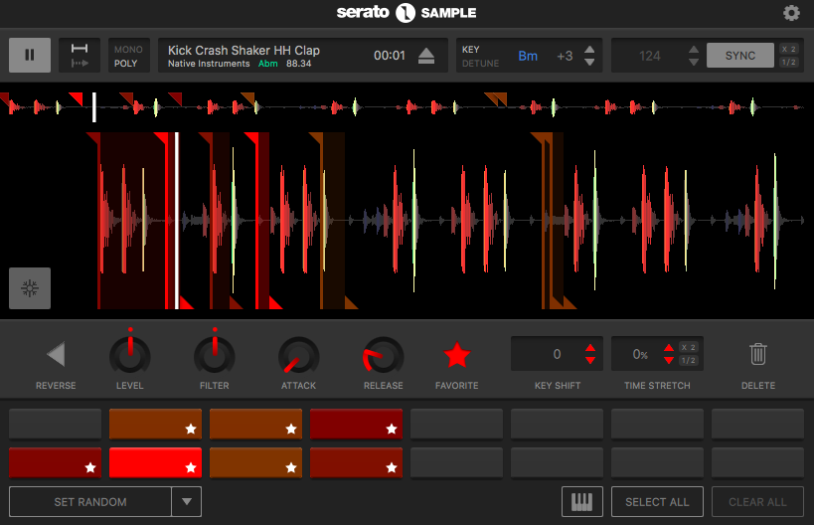Adjust the LEVEL knob
Screen dimensions: 814x525
(130, 356)
